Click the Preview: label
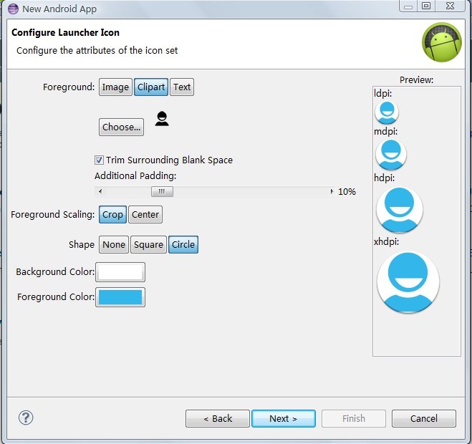Image resolution: width=472 pixels, height=444 pixels. click(x=417, y=80)
